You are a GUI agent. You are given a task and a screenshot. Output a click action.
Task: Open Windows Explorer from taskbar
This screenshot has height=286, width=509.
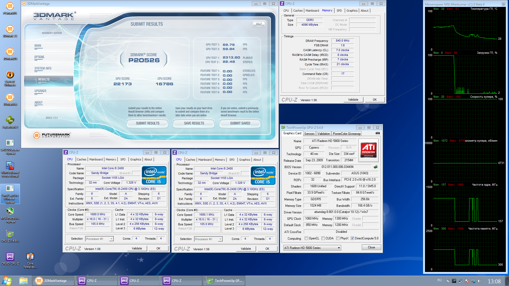(x=23, y=281)
